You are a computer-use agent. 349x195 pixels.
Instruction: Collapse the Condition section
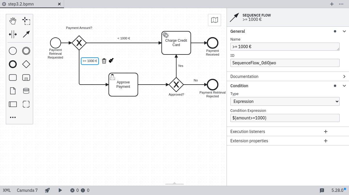(x=344, y=86)
